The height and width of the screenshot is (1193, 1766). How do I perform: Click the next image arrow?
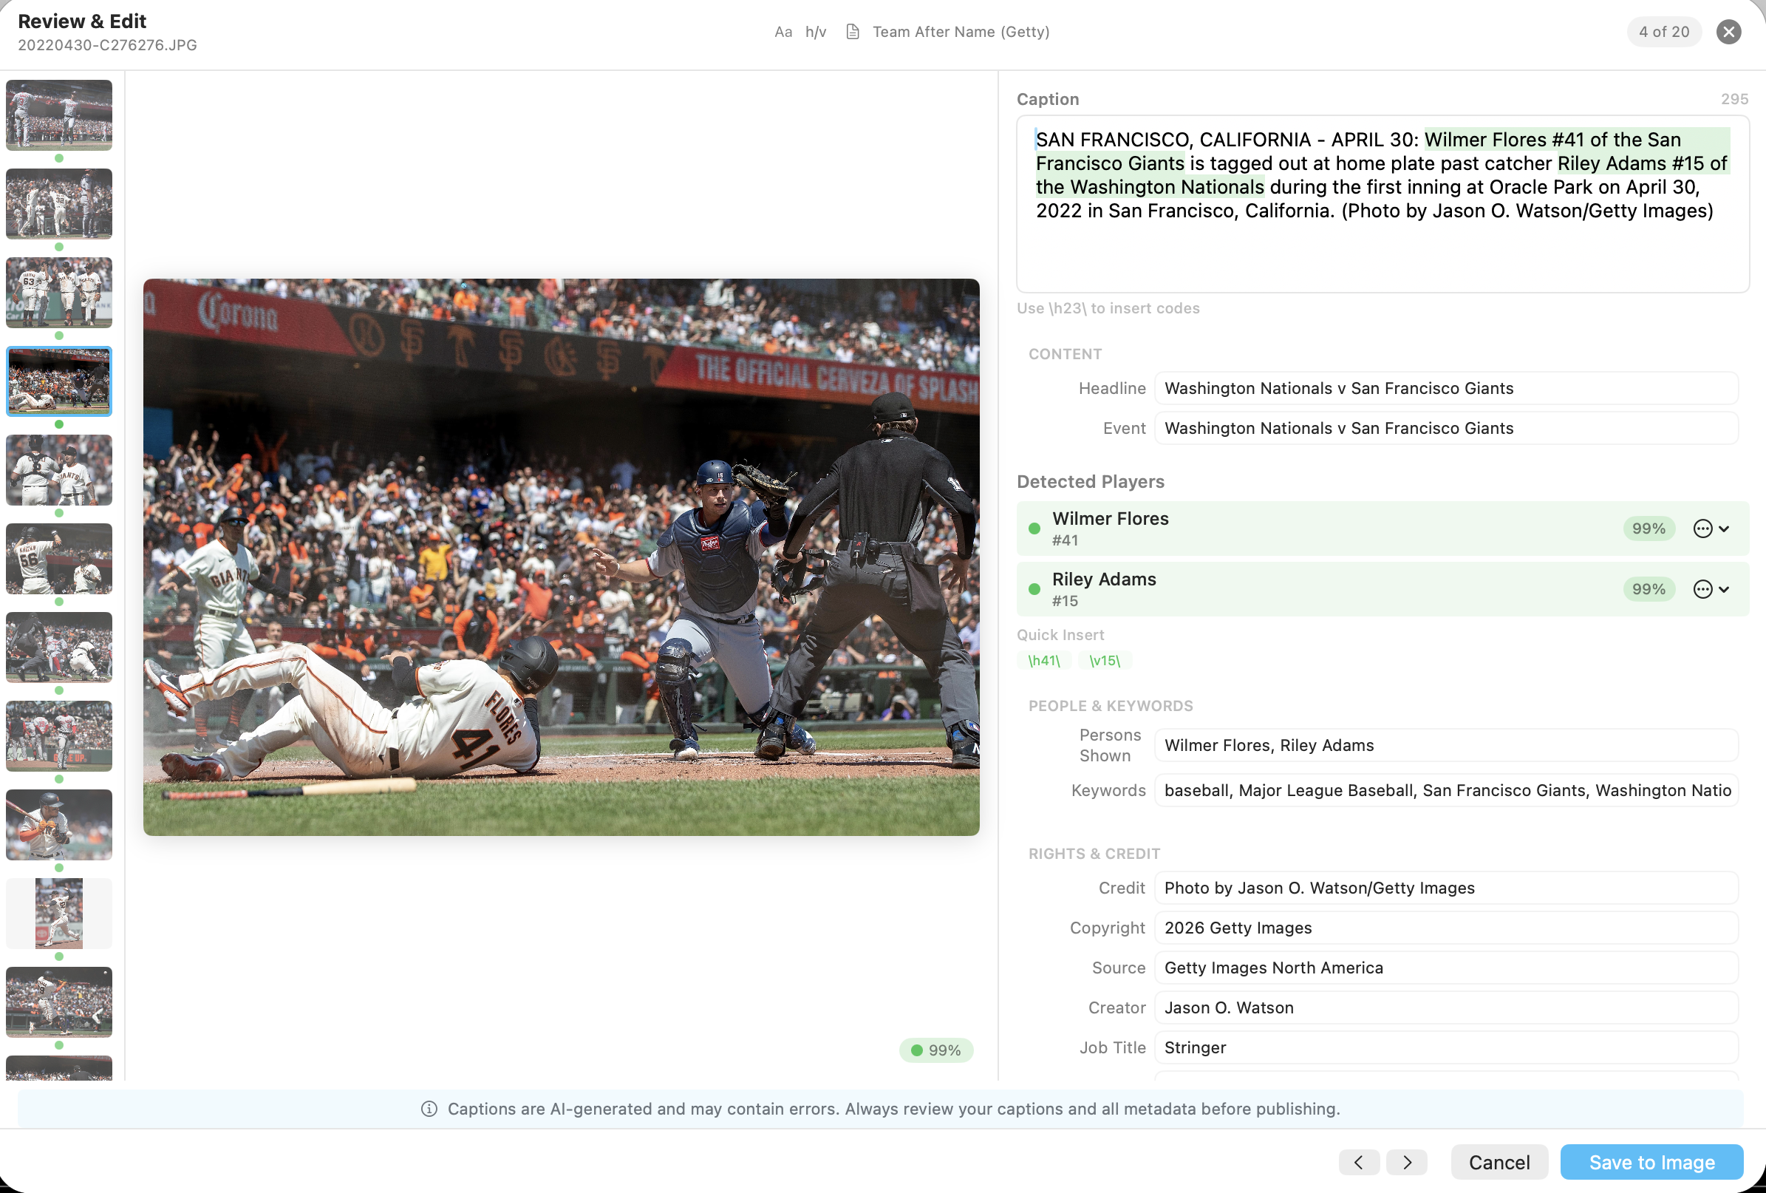[1407, 1162]
